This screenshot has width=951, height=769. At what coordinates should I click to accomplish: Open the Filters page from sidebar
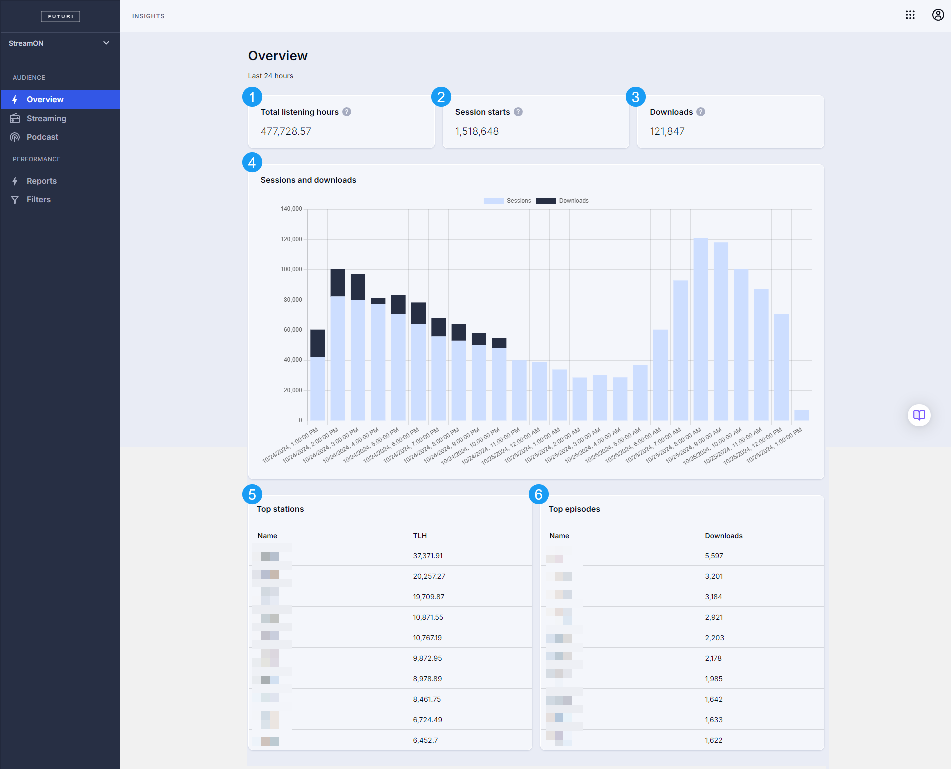(38, 199)
